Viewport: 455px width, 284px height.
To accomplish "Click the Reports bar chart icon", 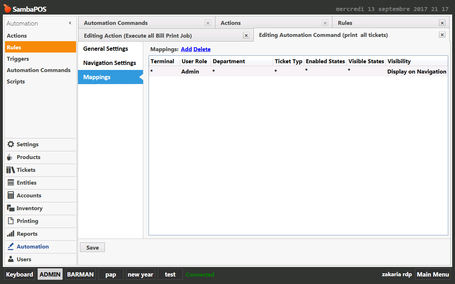I will point(11,234).
